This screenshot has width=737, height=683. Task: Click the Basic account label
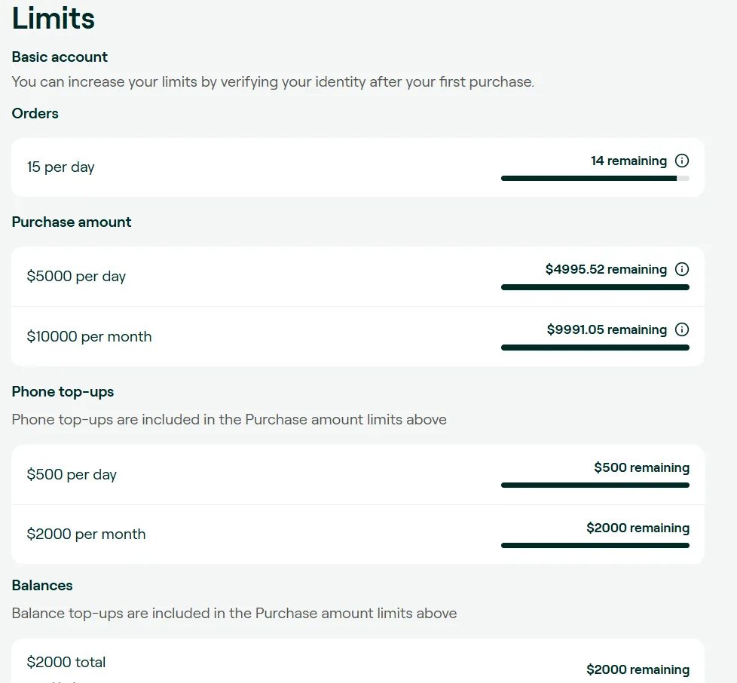[60, 57]
